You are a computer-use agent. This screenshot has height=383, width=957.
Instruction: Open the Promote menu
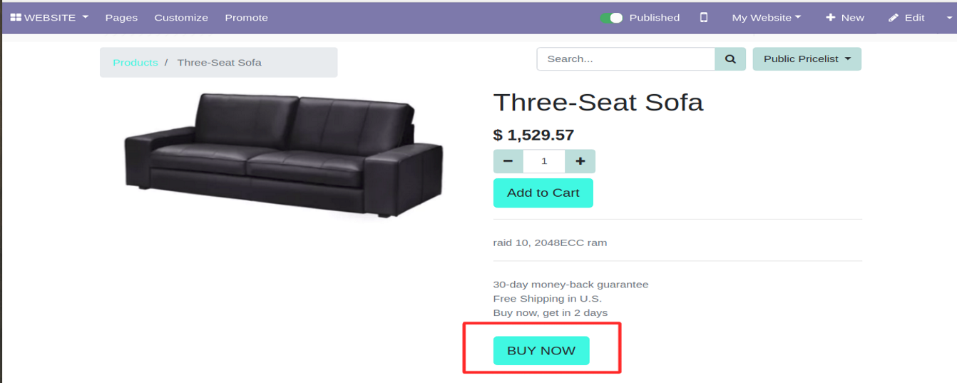click(246, 18)
